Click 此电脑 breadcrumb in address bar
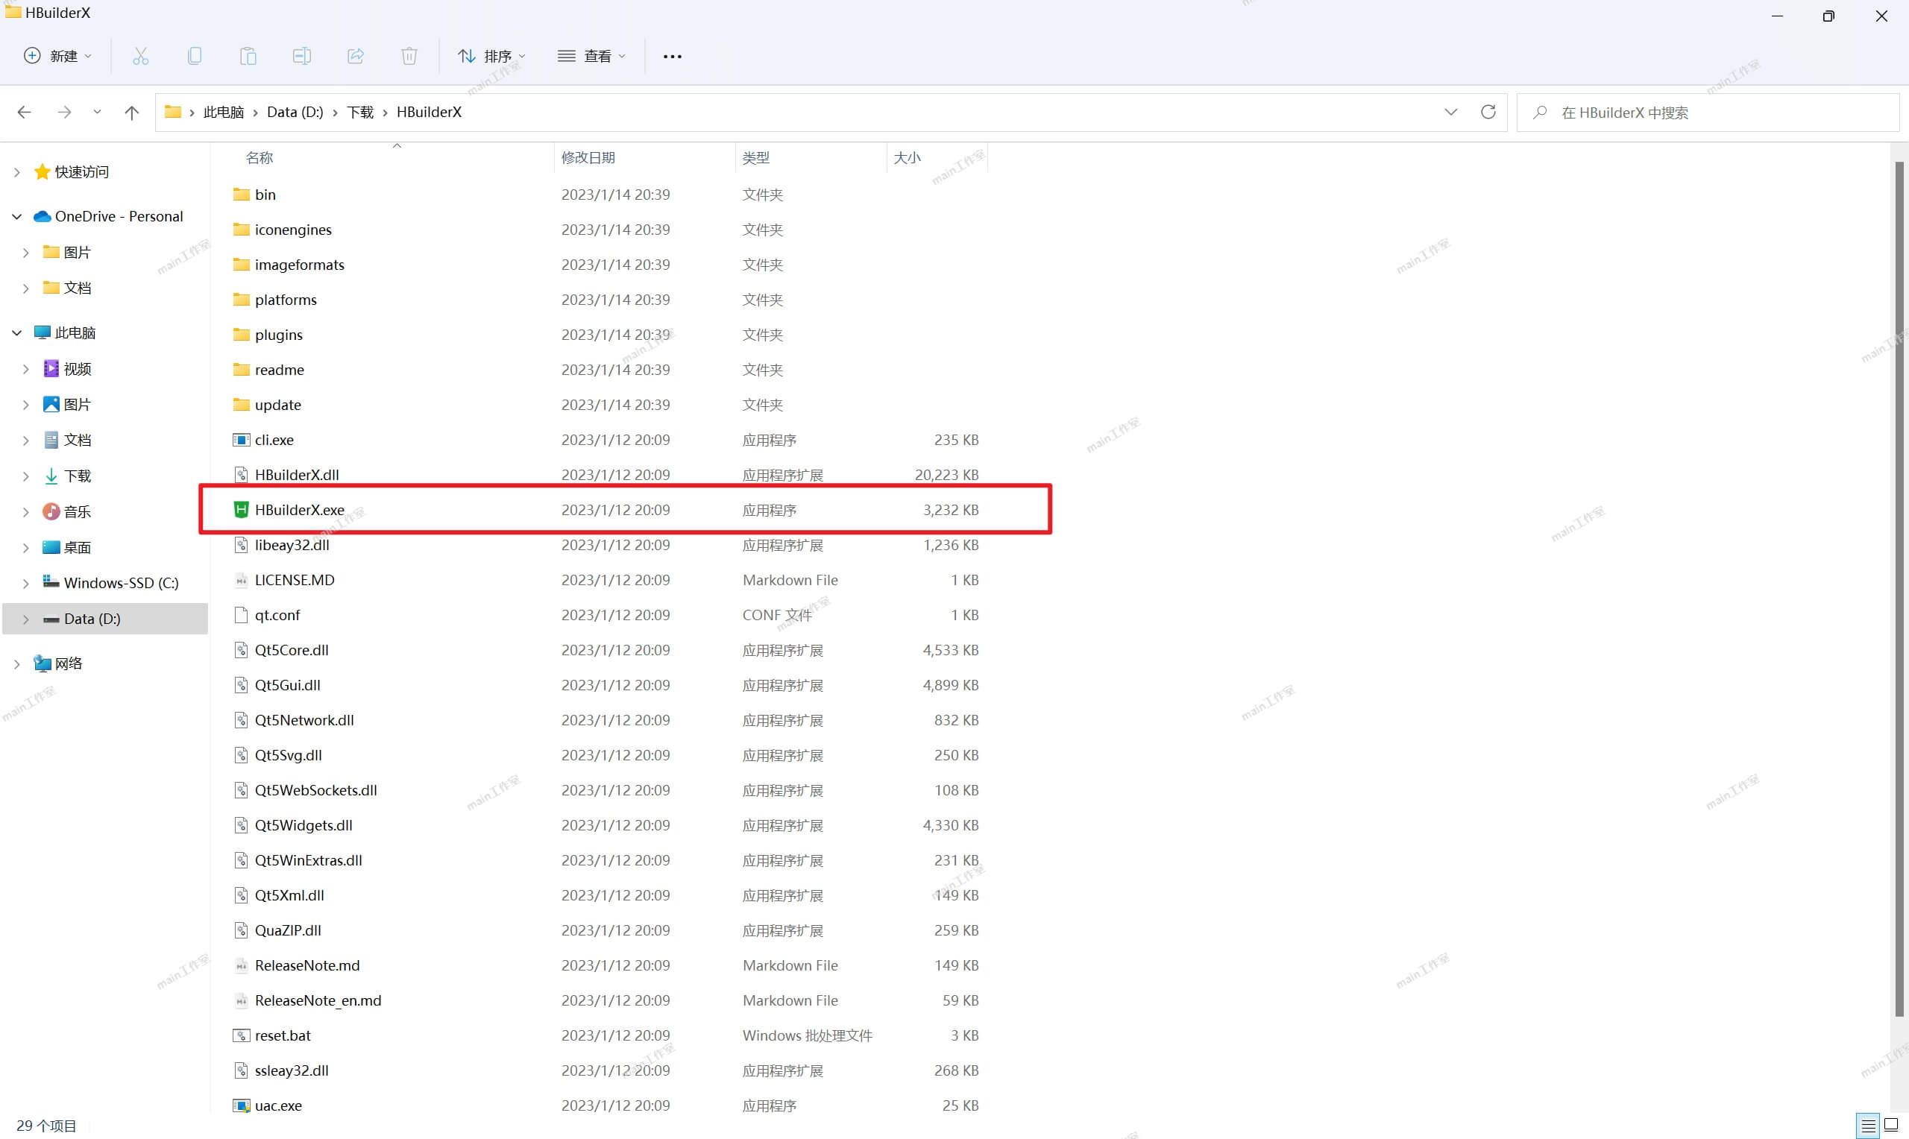The width and height of the screenshot is (1909, 1139). click(x=224, y=112)
